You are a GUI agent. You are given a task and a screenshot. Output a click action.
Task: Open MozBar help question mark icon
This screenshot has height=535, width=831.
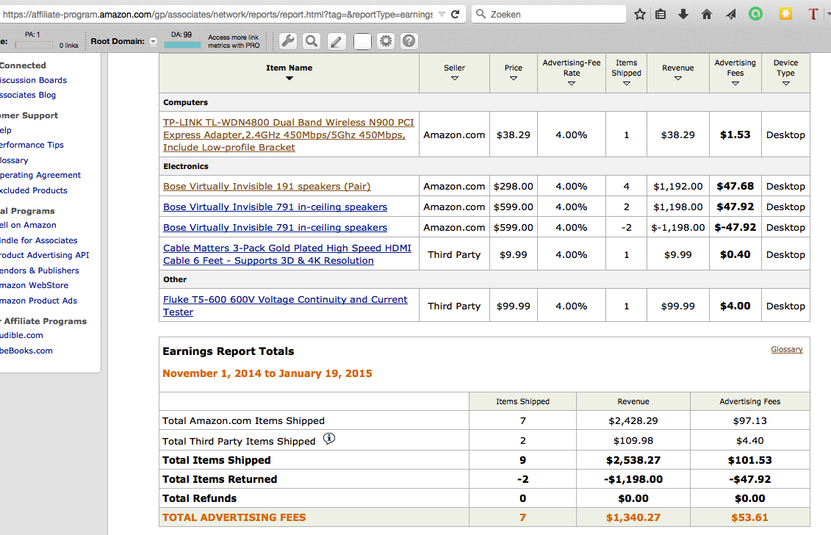(x=409, y=41)
